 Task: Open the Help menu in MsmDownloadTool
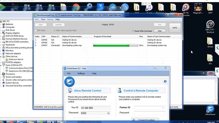click(57, 19)
